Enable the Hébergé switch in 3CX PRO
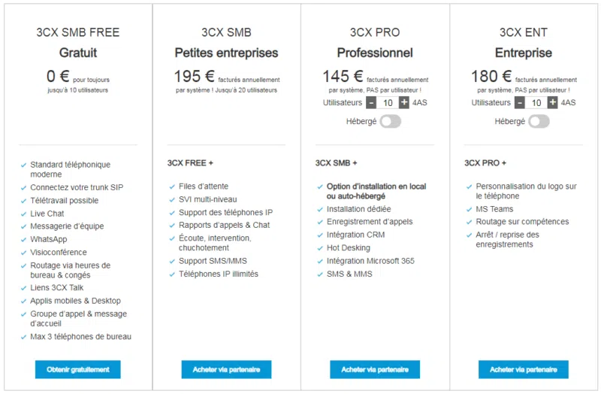The width and height of the screenshot is (601, 394). [390, 121]
